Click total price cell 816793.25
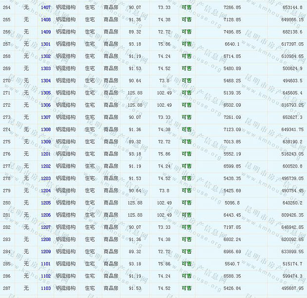This screenshot has height=298, width=307. [292, 105]
